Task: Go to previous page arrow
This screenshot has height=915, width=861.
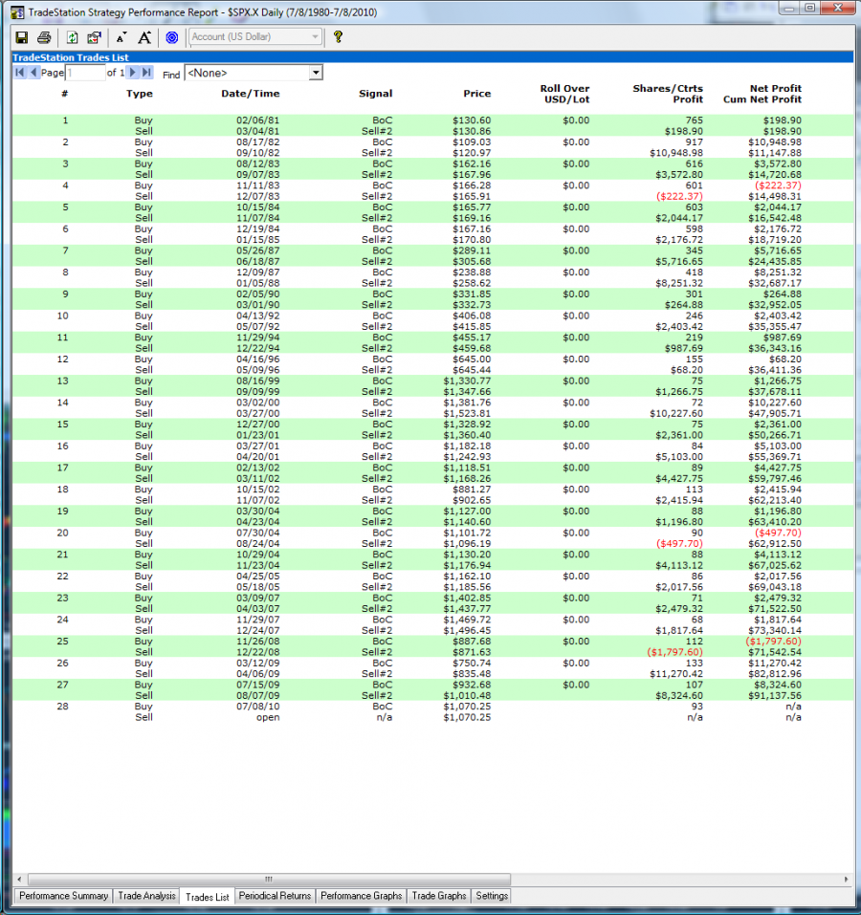Action: coord(33,73)
